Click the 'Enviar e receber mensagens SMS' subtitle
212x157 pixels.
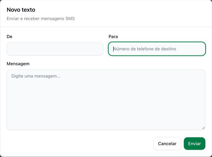point(41,19)
